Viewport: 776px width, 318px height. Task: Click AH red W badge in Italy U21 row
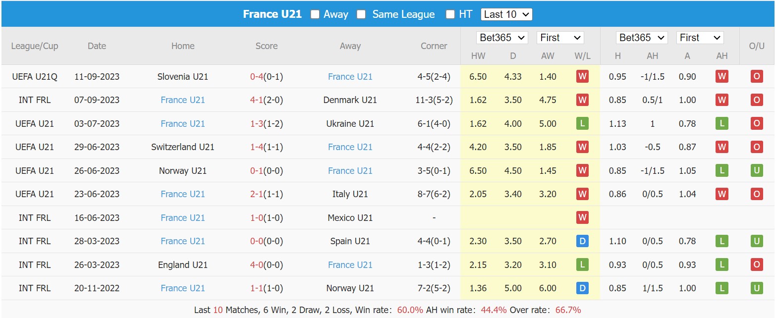(721, 194)
